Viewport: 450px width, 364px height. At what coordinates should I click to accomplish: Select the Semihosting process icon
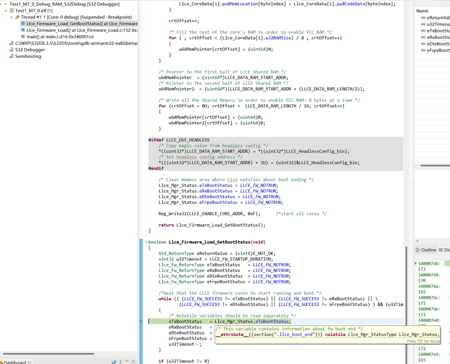(x=12, y=55)
